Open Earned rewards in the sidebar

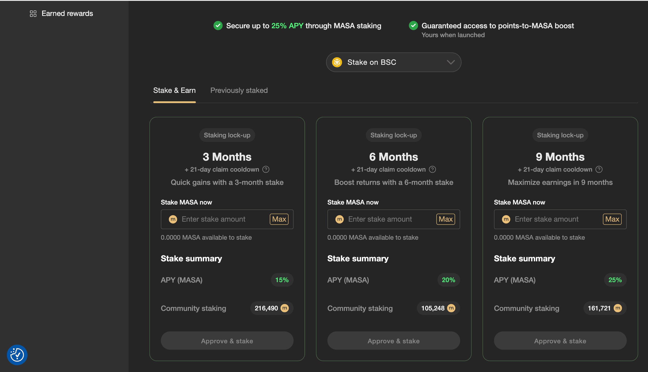(67, 14)
